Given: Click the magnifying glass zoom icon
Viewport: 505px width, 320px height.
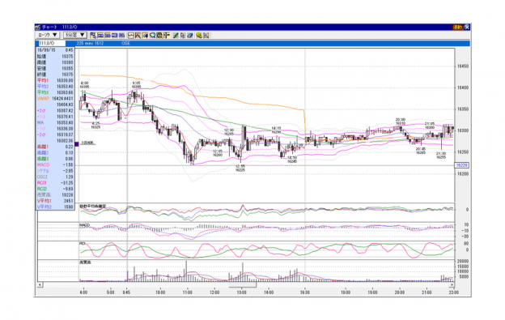Looking at the screenshot, I should coord(152,36).
